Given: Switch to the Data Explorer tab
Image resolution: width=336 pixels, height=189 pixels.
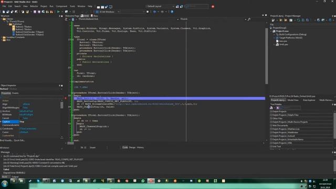Looking at the screenshot, I should (309, 100).
